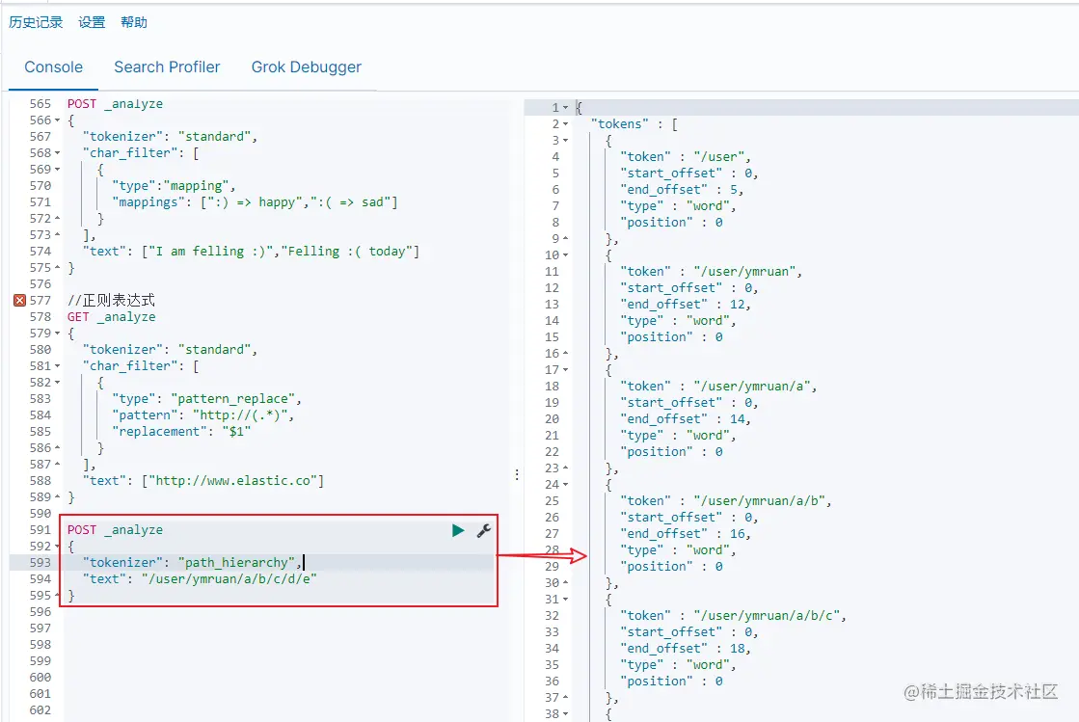The image size is (1079, 722).
Task: Click the "pattern_replace" type line
Action: pos(206,399)
